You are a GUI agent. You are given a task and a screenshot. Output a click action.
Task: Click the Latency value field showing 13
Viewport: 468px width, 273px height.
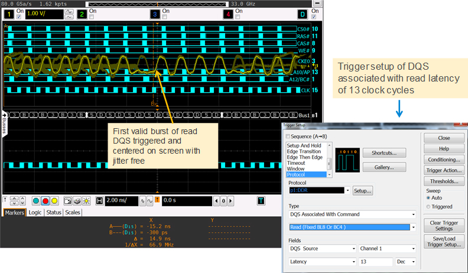(376, 261)
